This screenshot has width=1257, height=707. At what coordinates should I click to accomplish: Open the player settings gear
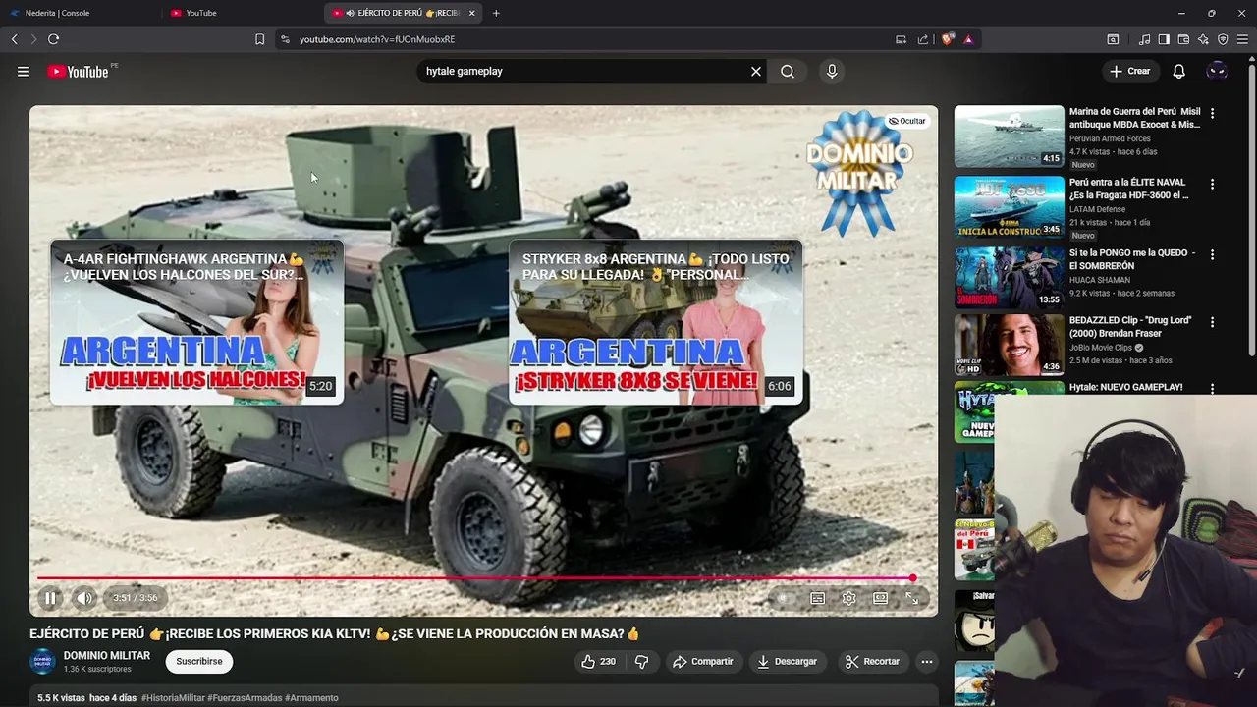pyautogui.click(x=849, y=598)
